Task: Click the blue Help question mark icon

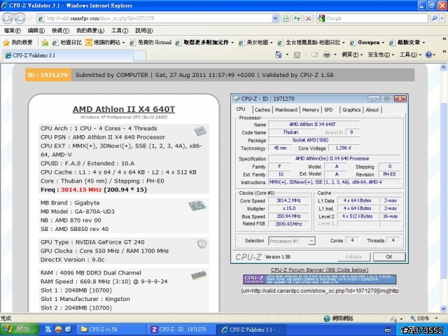Action: coord(429,55)
